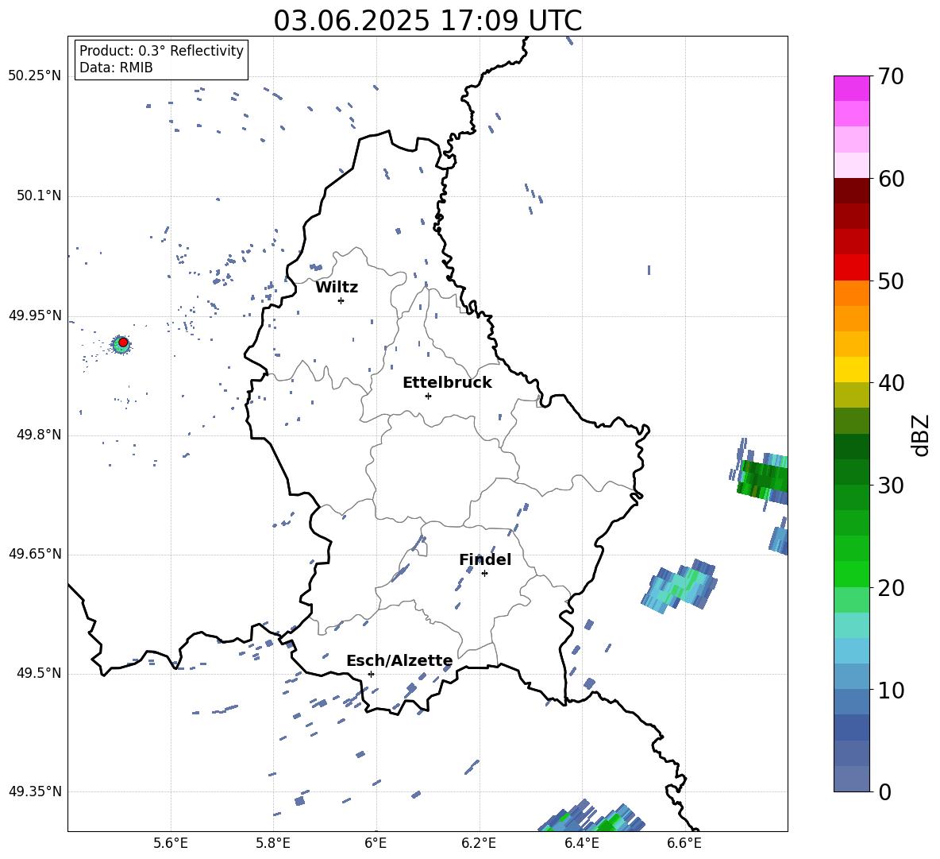This screenshot has width=940, height=859.
Task: Click the colorbar value 70
Action: click(891, 77)
